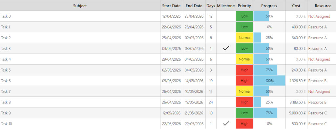Click the Days value 12 of Task 0
The height and width of the screenshot is (129, 336).
pos(211,16)
